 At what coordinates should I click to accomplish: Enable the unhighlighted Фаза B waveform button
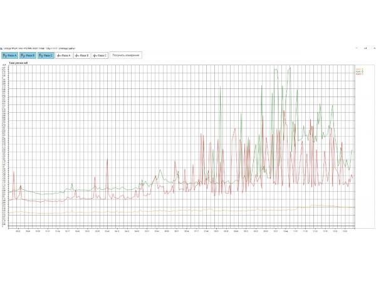click(x=82, y=55)
